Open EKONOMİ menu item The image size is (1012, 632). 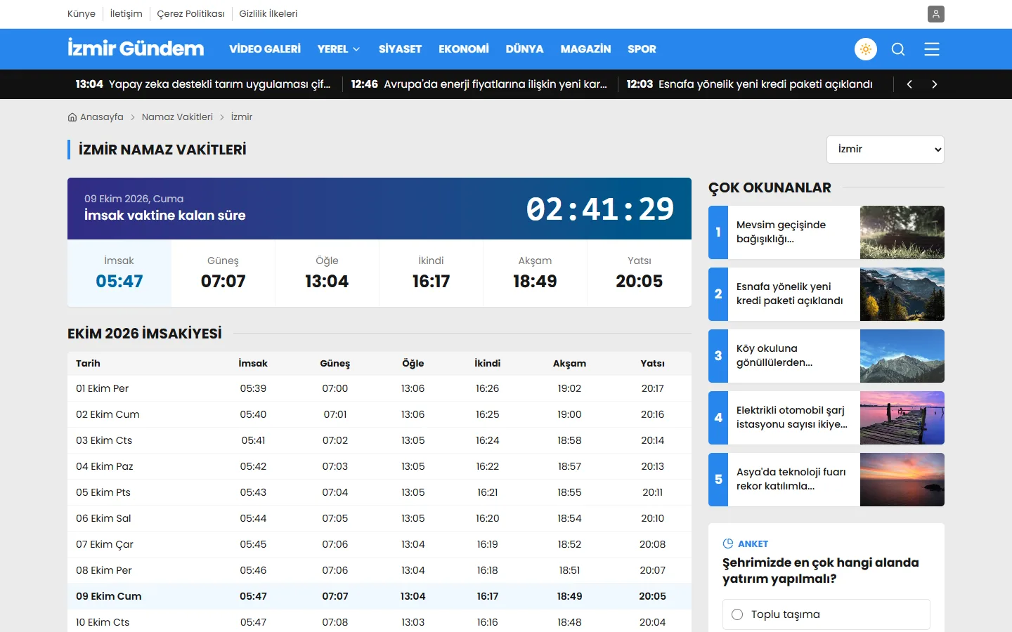(464, 49)
